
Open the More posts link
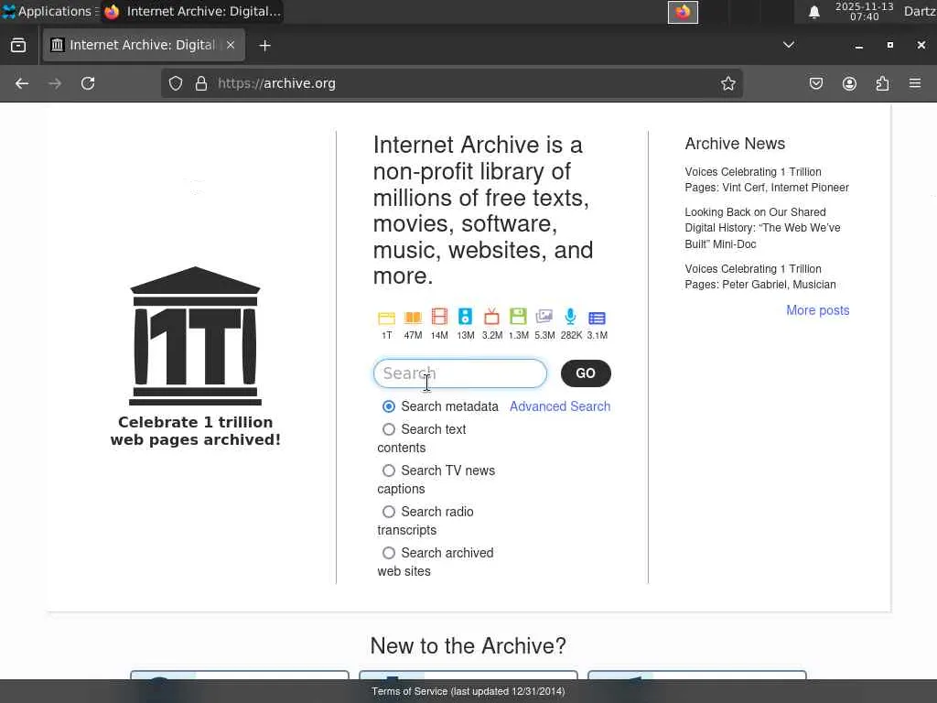coord(817,310)
